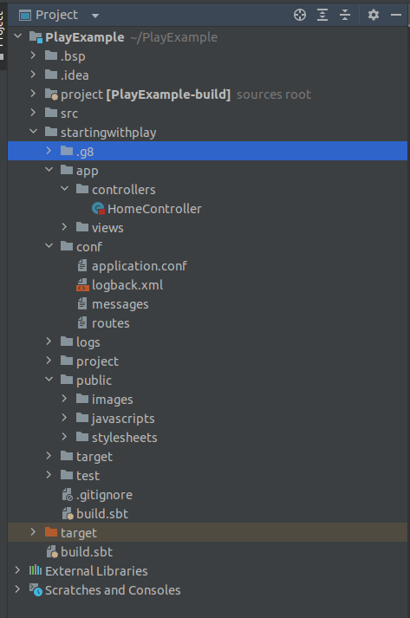Collapse the controllers folder
The height and width of the screenshot is (618, 410).
[x=64, y=188]
